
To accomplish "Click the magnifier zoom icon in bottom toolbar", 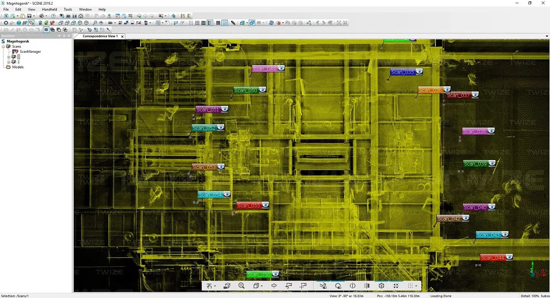I will tap(242, 286).
